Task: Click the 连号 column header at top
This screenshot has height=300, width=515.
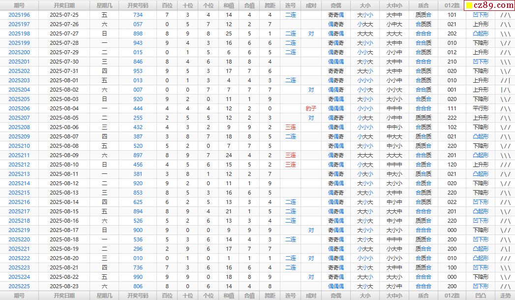Action: [x=290, y=5]
